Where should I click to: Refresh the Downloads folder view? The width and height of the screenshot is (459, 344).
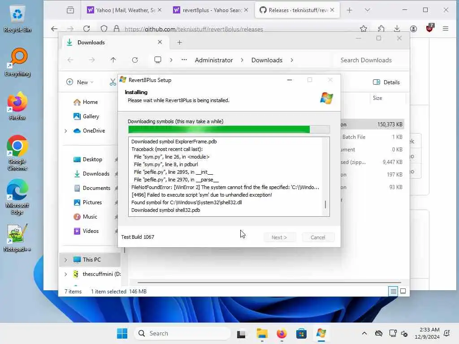(134, 60)
